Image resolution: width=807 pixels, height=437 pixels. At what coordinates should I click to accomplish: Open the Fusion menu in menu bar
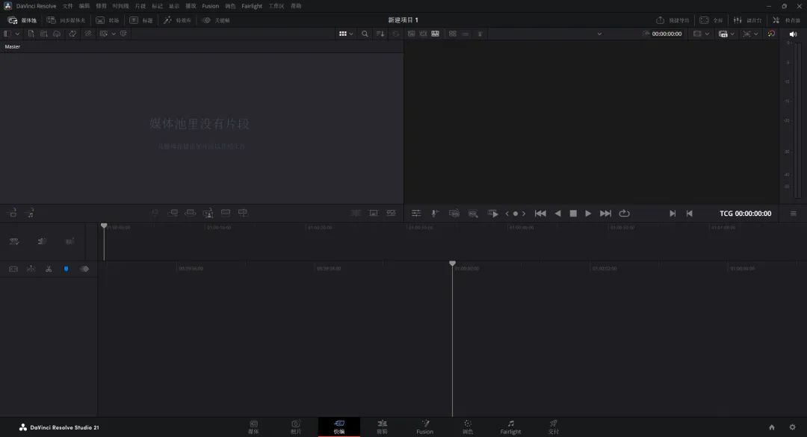point(210,6)
